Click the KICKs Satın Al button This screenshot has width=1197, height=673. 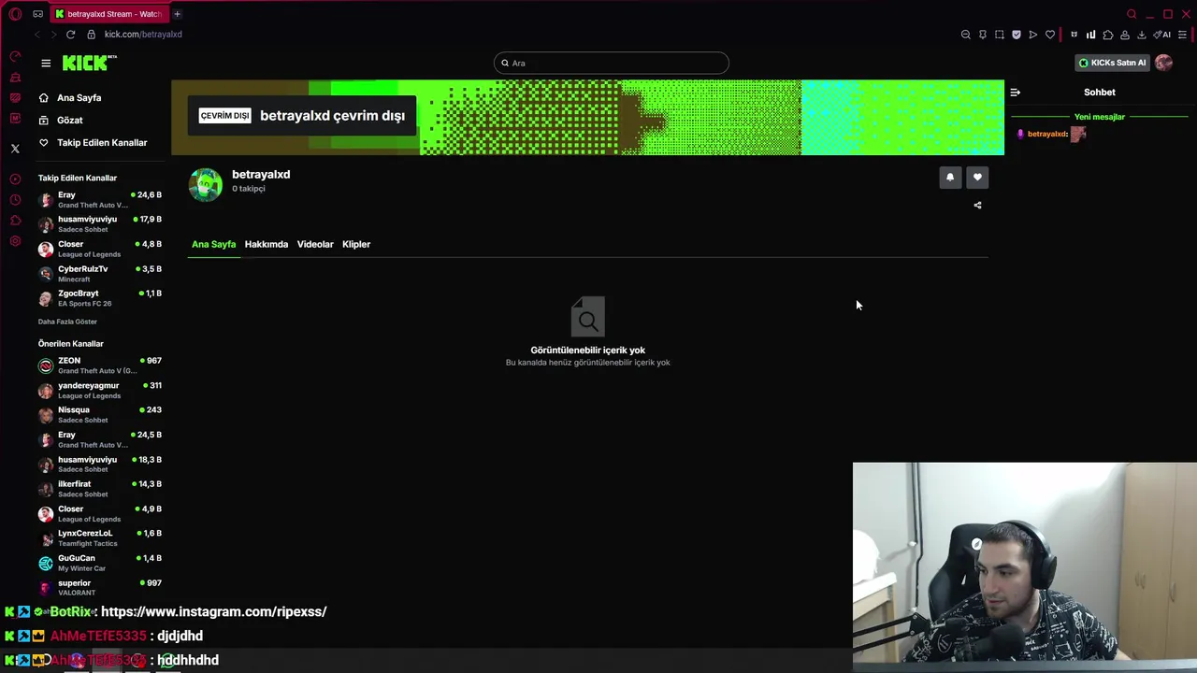[1111, 63]
